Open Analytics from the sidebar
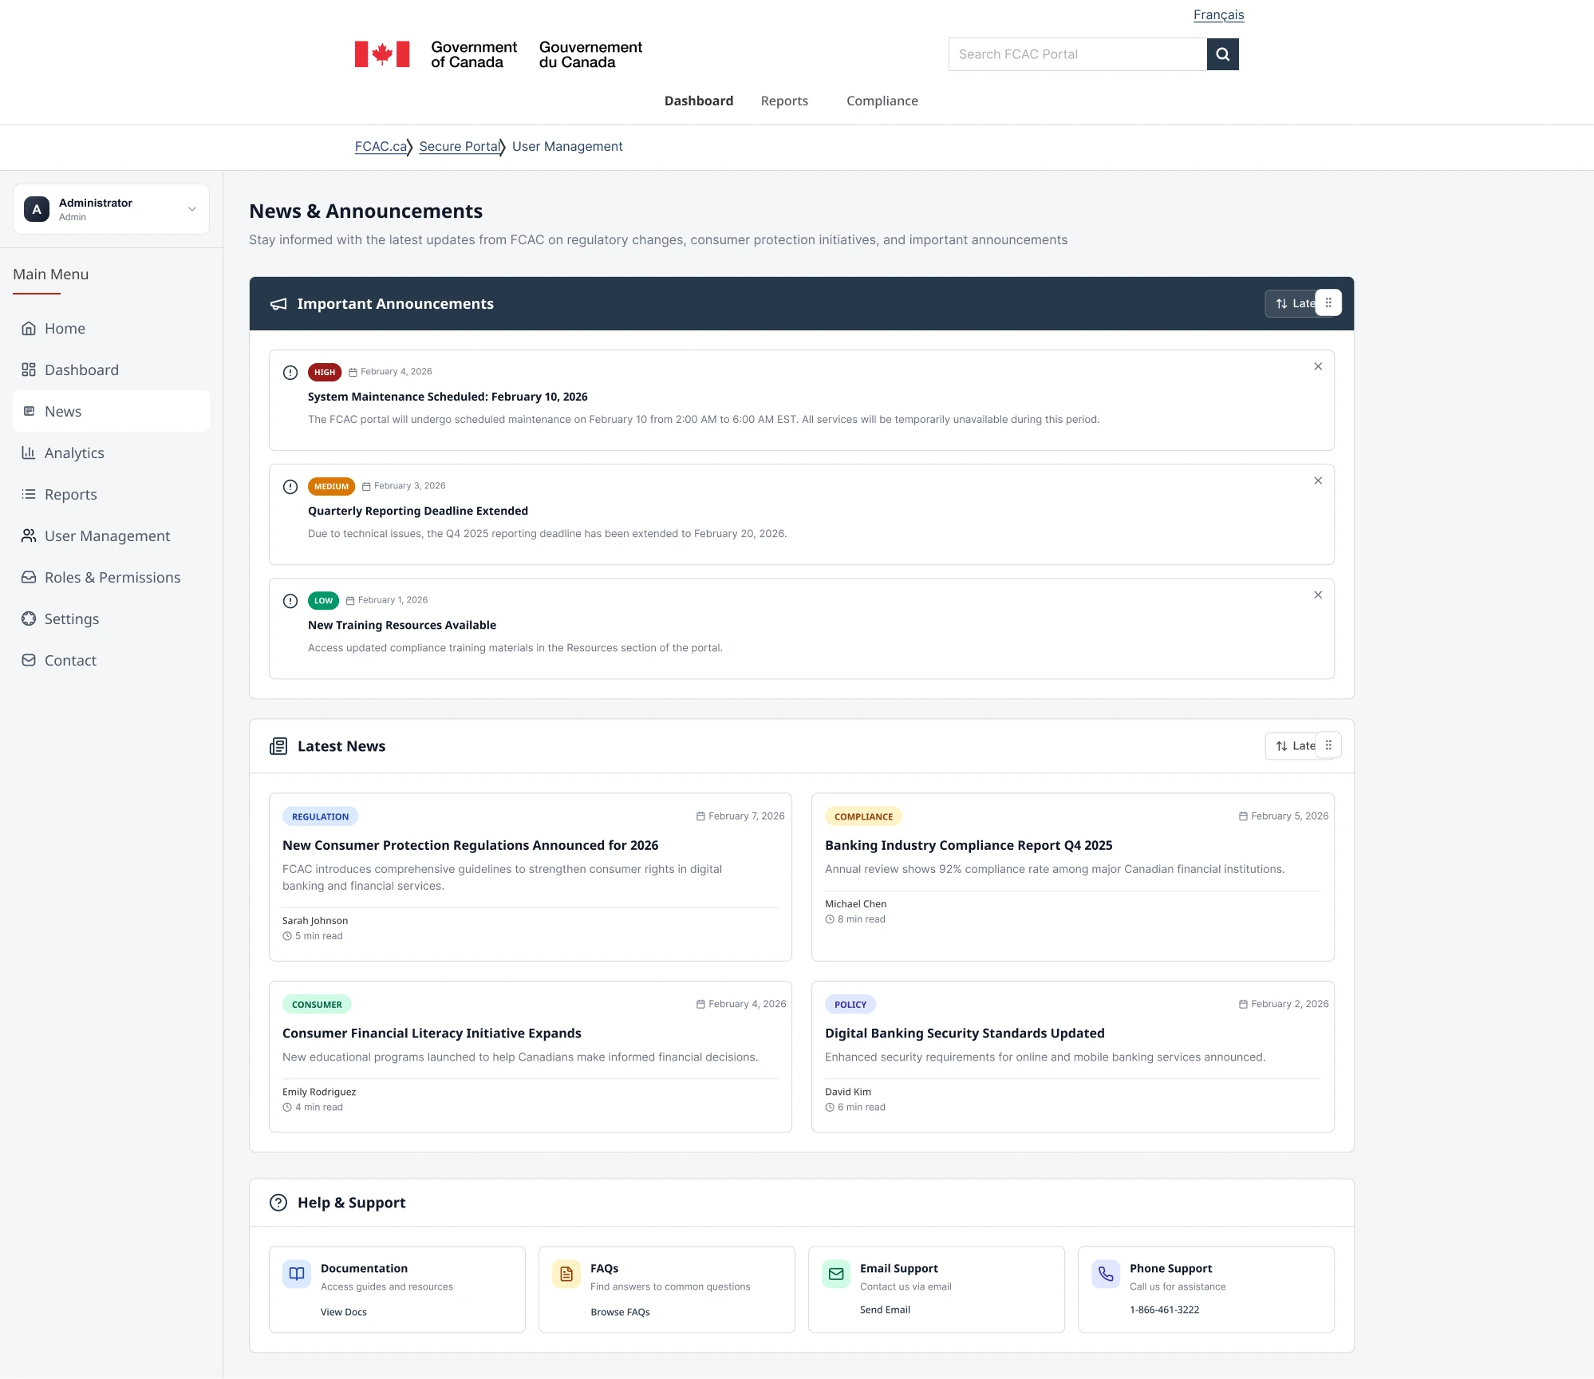 [x=111, y=452]
